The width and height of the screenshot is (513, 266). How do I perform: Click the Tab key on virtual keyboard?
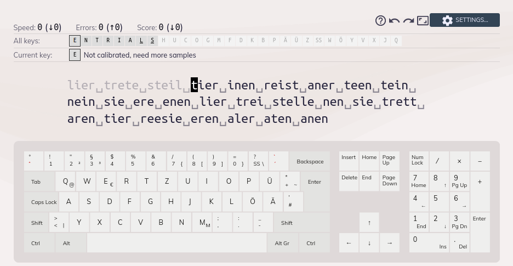[39, 182]
